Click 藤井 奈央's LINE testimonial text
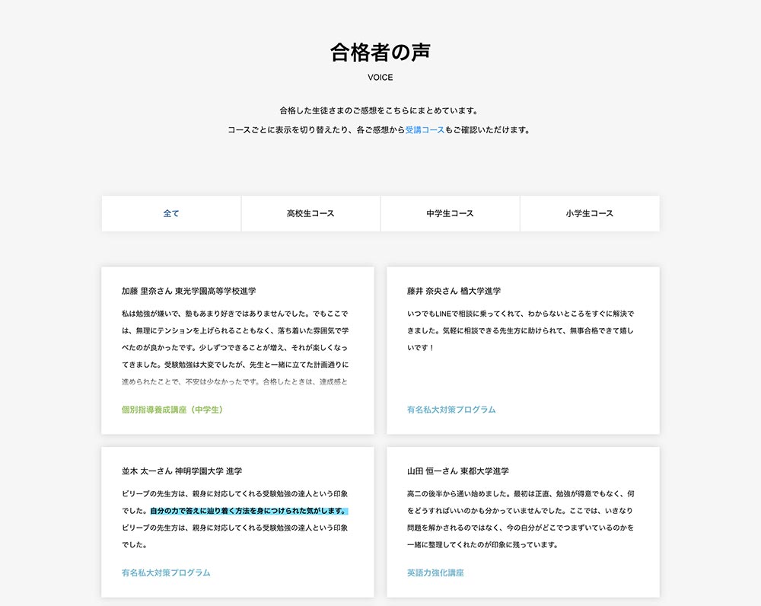Image resolution: width=761 pixels, height=606 pixels. tap(521, 330)
